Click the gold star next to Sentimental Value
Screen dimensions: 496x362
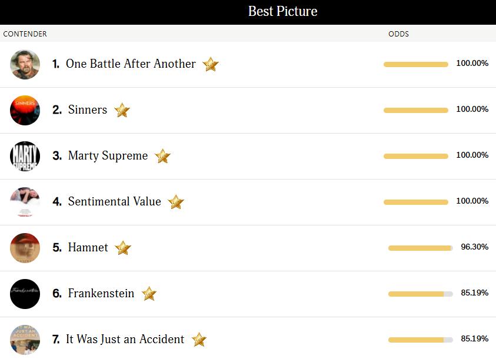point(176,202)
